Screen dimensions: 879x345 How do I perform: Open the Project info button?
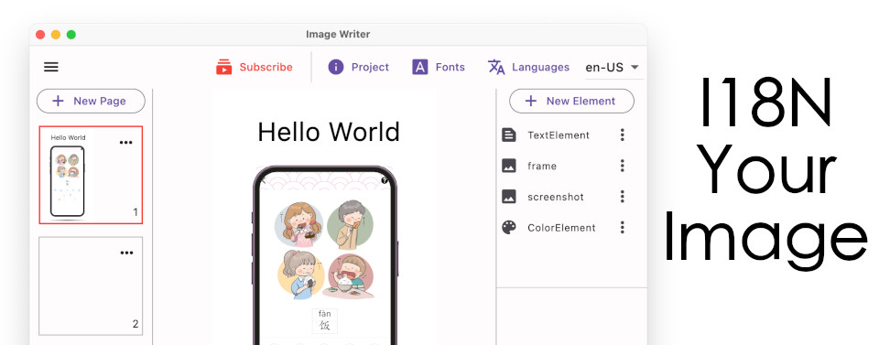coord(358,67)
